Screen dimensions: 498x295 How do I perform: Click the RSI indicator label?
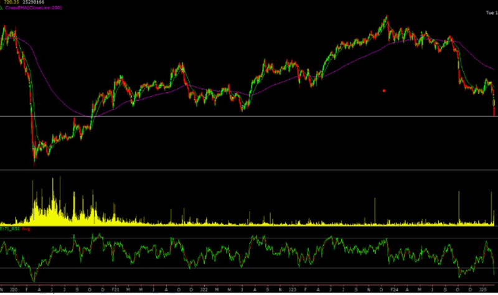11,229
